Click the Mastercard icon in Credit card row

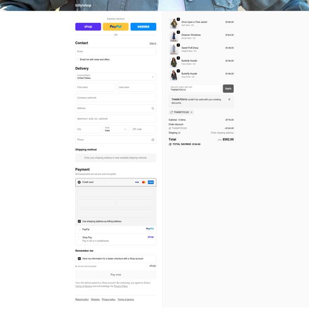144,182
